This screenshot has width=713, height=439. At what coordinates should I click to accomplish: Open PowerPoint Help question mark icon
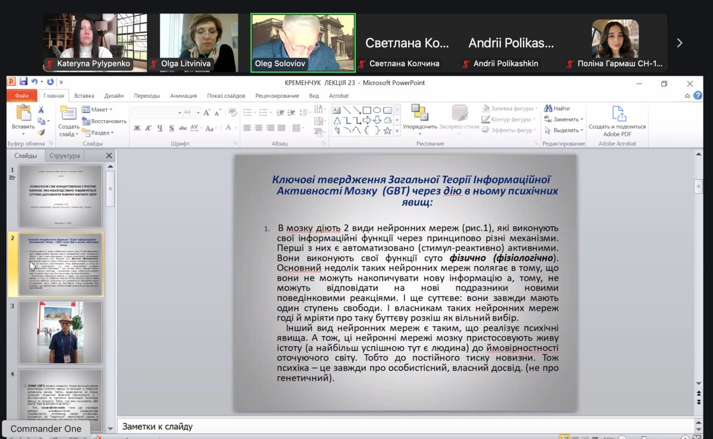point(697,96)
